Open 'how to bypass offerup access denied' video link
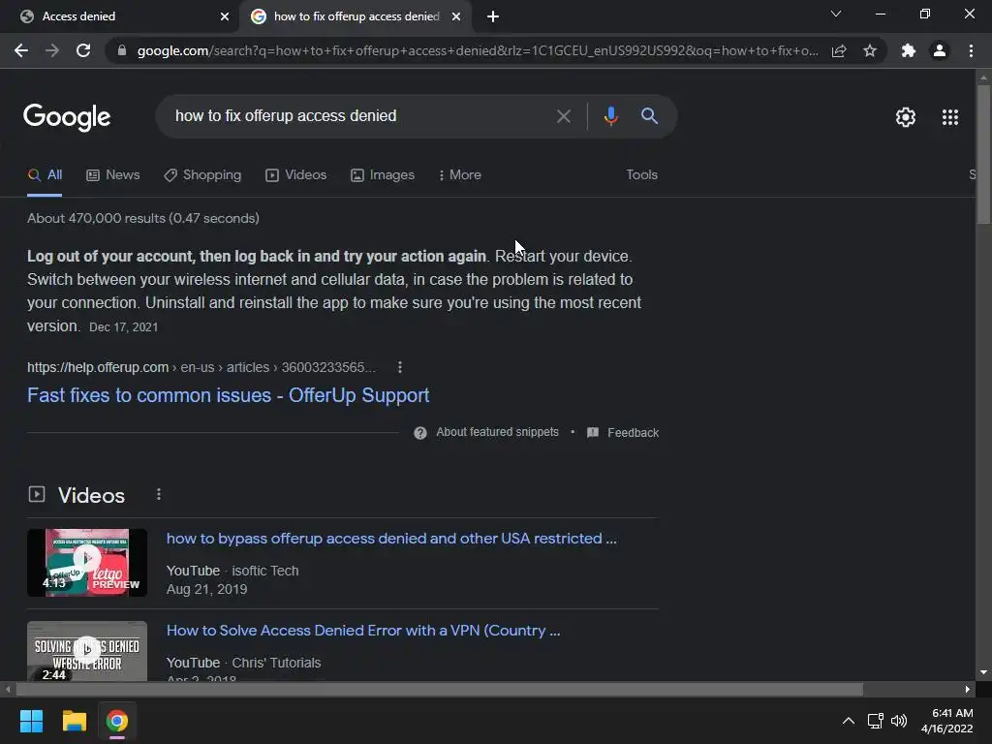This screenshot has width=992, height=744. 391,539
